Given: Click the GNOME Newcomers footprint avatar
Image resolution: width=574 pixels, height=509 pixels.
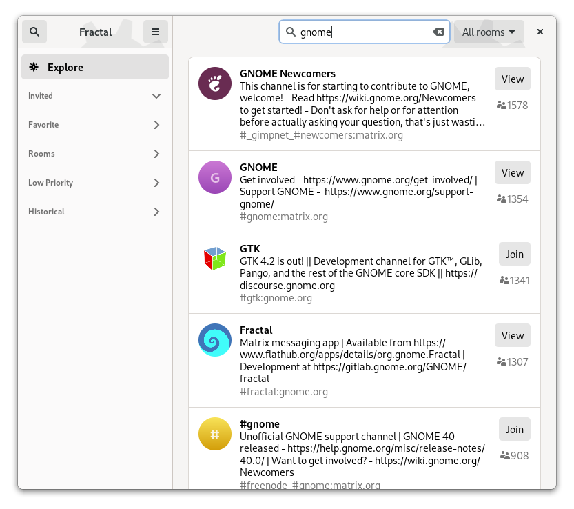Looking at the screenshot, I should click(x=215, y=84).
